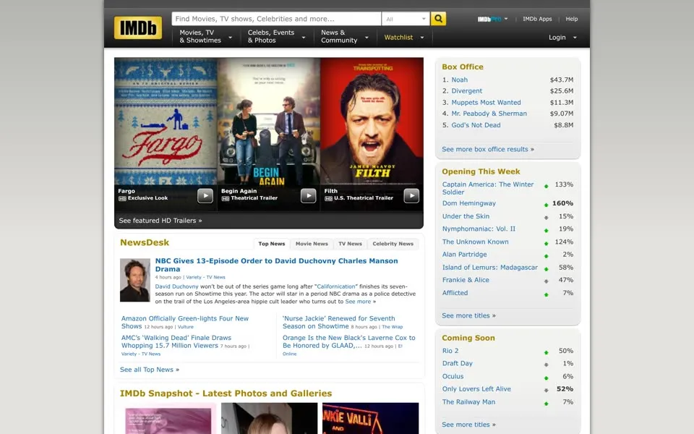Open Captain America: The Winter Soldier
Screen dimensions: 694x434
tap(488, 188)
